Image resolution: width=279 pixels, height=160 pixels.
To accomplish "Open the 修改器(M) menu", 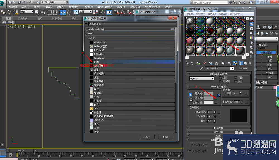I will pyautogui.click(x=74, y=7).
